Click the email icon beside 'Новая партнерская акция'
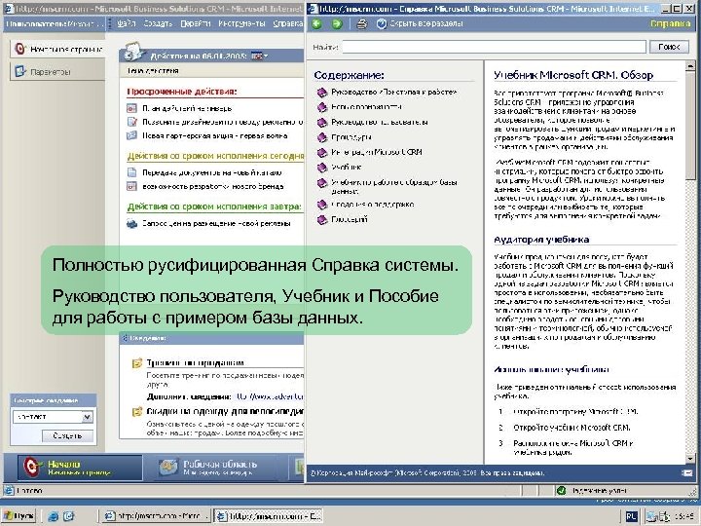The width and height of the screenshot is (701, 526). click(x=131, y=135)
